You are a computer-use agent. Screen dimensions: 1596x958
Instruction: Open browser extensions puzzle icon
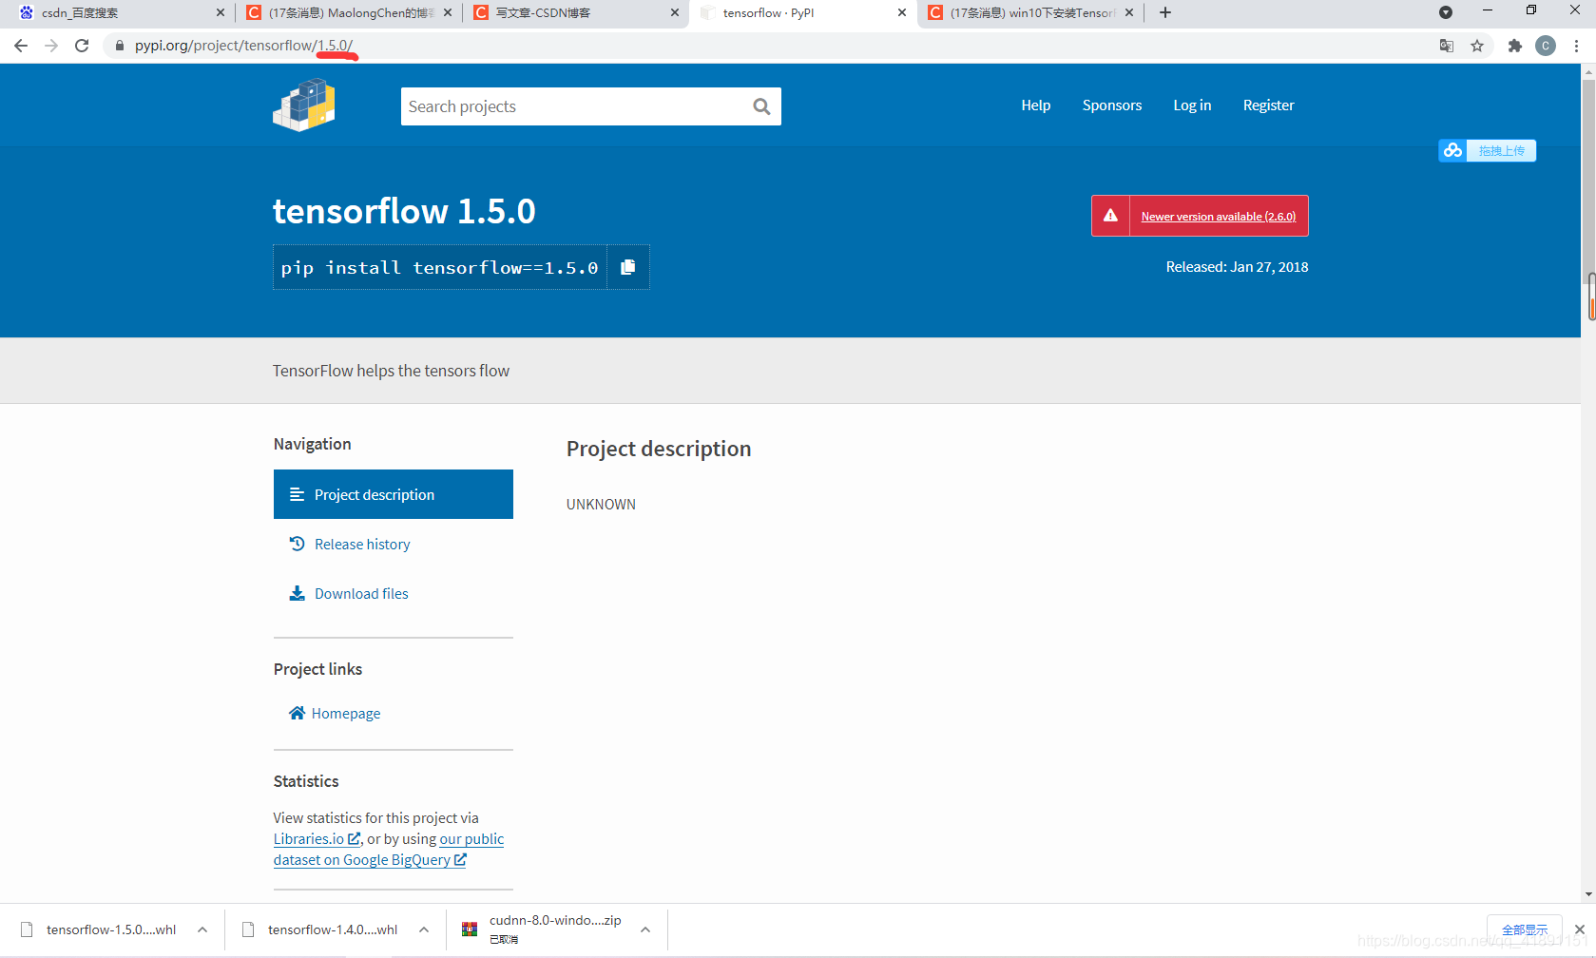[1515, 46]
